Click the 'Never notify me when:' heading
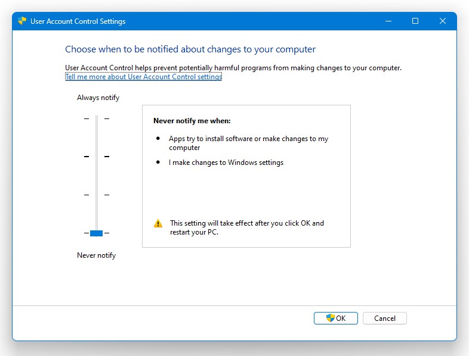 point(192,121)
